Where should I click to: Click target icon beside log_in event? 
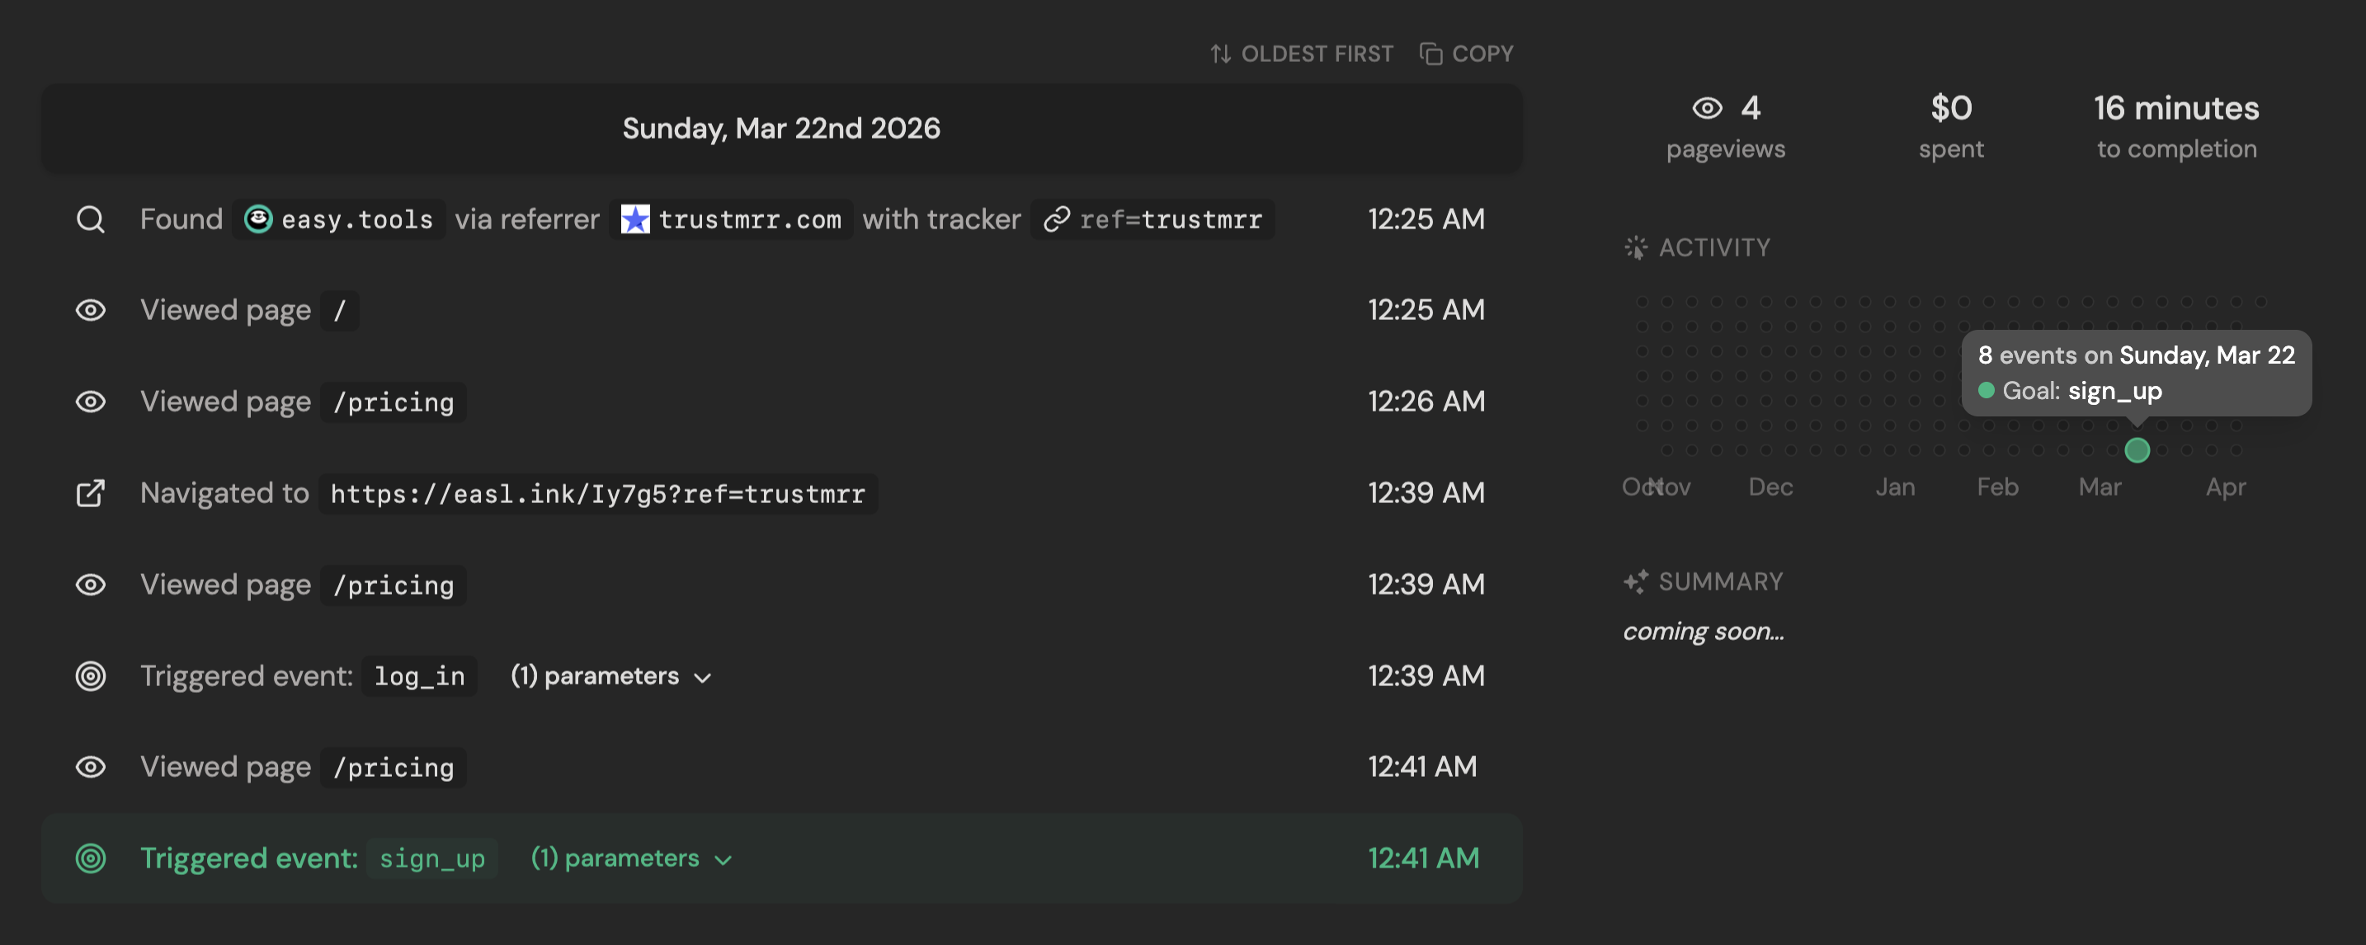tap(90, 676)
